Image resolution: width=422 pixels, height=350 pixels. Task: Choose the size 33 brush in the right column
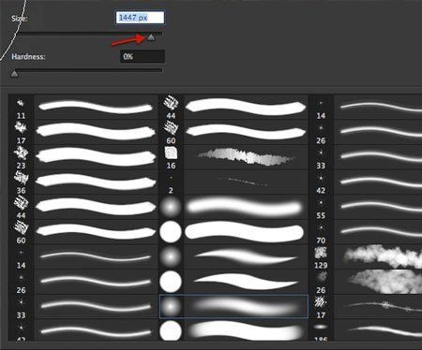(366, 157)
